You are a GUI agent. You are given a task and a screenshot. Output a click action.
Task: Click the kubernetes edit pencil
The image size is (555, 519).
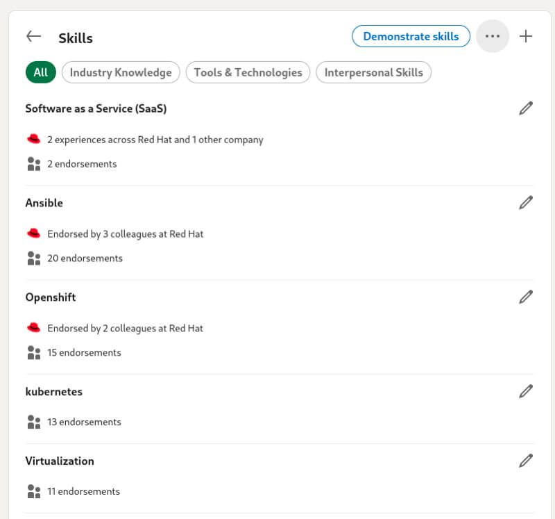(526, 392)
